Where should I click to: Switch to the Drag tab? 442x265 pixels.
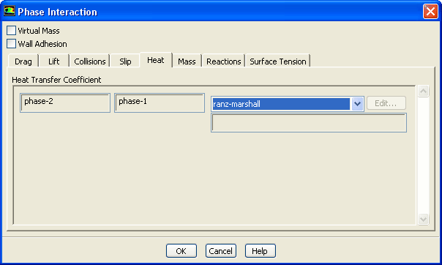(x=23, y=61)
